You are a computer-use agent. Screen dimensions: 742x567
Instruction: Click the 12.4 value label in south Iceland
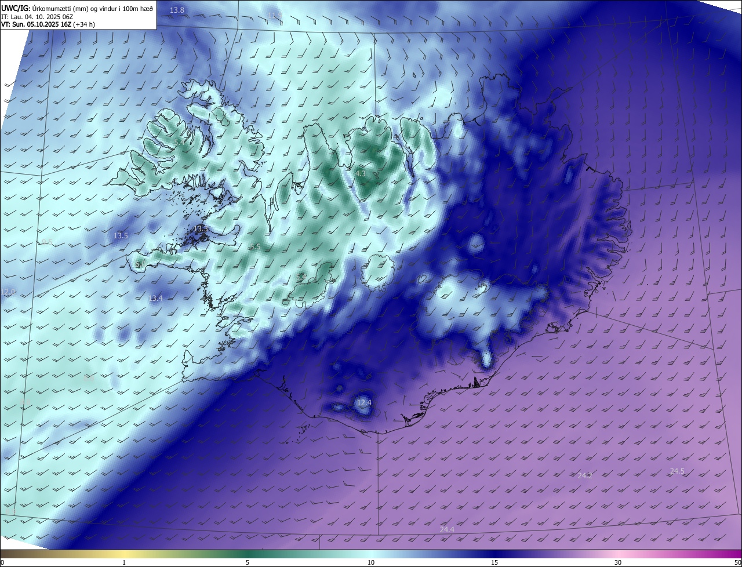pos(364,402)
